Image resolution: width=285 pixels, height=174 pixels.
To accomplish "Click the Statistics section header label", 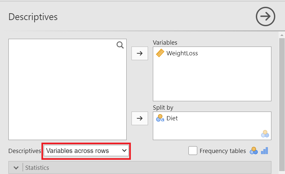I will [x=37, y=168].
